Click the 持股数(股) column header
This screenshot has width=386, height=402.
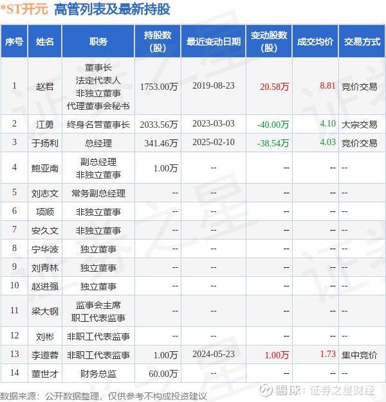click(158, 41)
